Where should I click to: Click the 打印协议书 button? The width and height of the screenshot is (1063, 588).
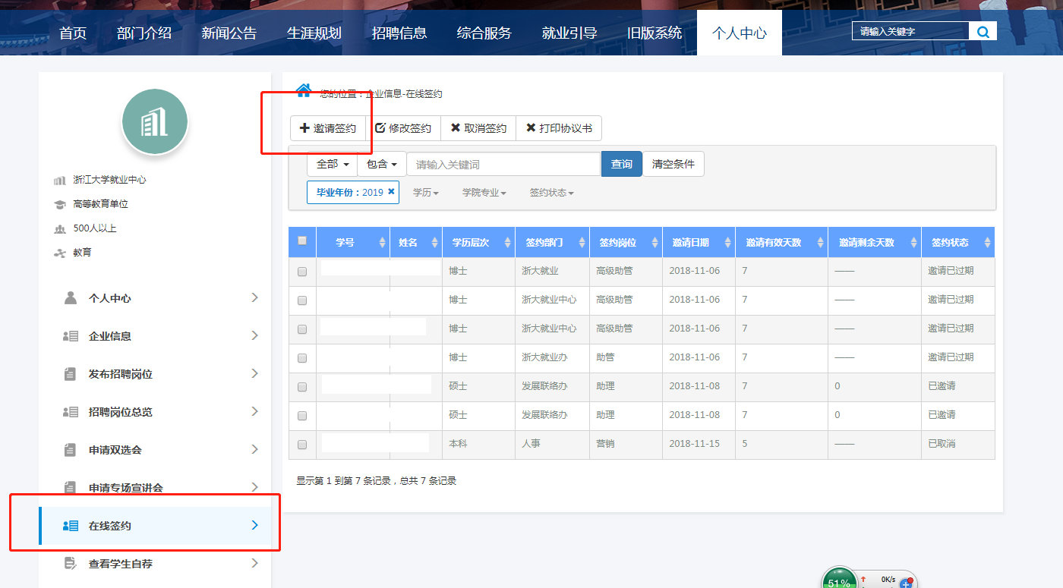559,128
